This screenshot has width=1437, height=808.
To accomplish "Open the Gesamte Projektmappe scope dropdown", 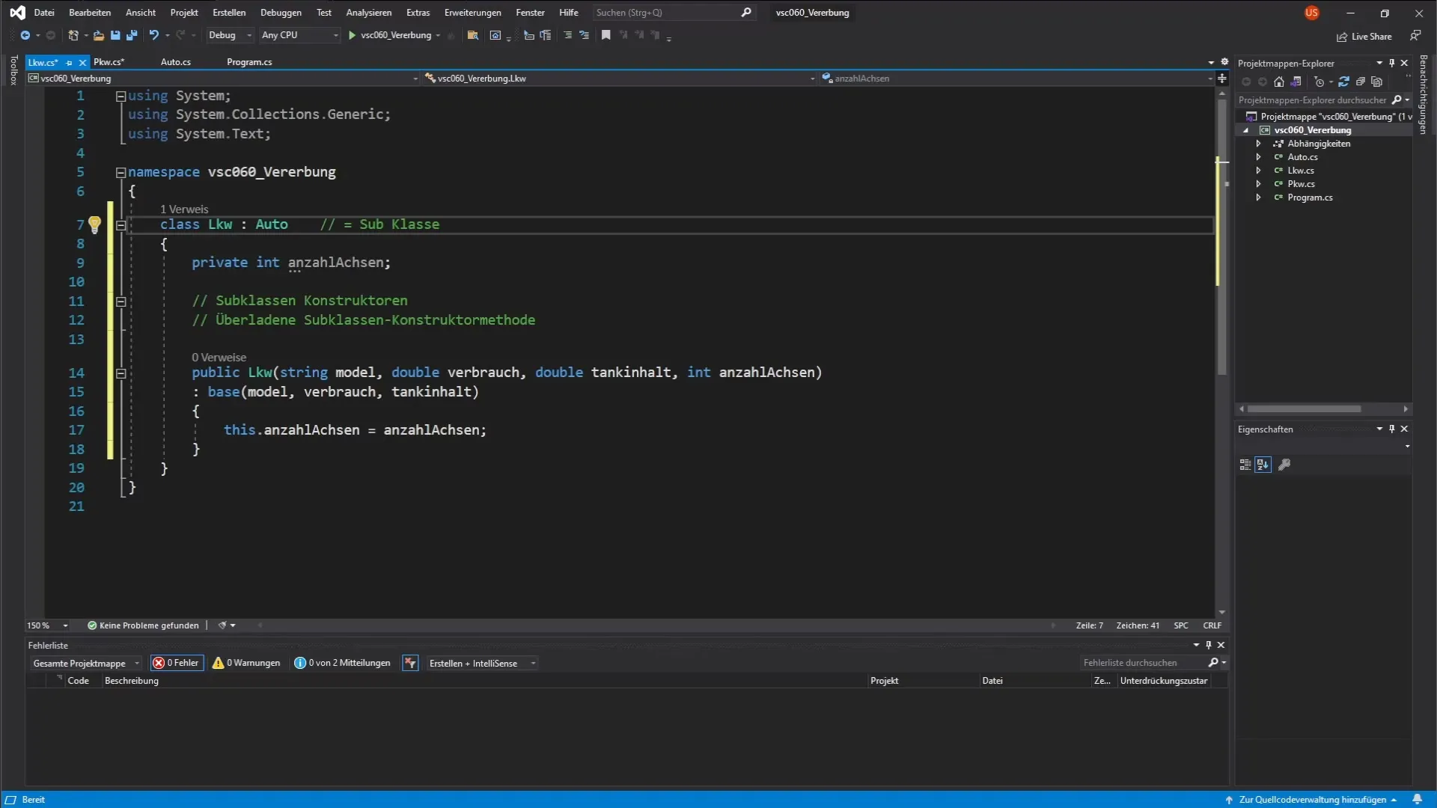I will click(85, 664).
